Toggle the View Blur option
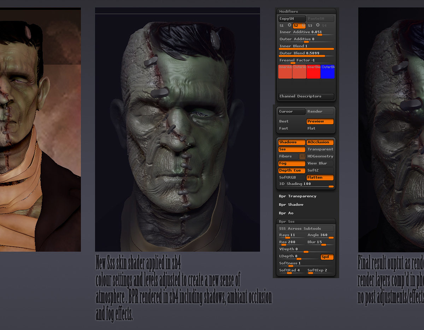The width and height of the screenshot is (424, 330). [320, 163]
